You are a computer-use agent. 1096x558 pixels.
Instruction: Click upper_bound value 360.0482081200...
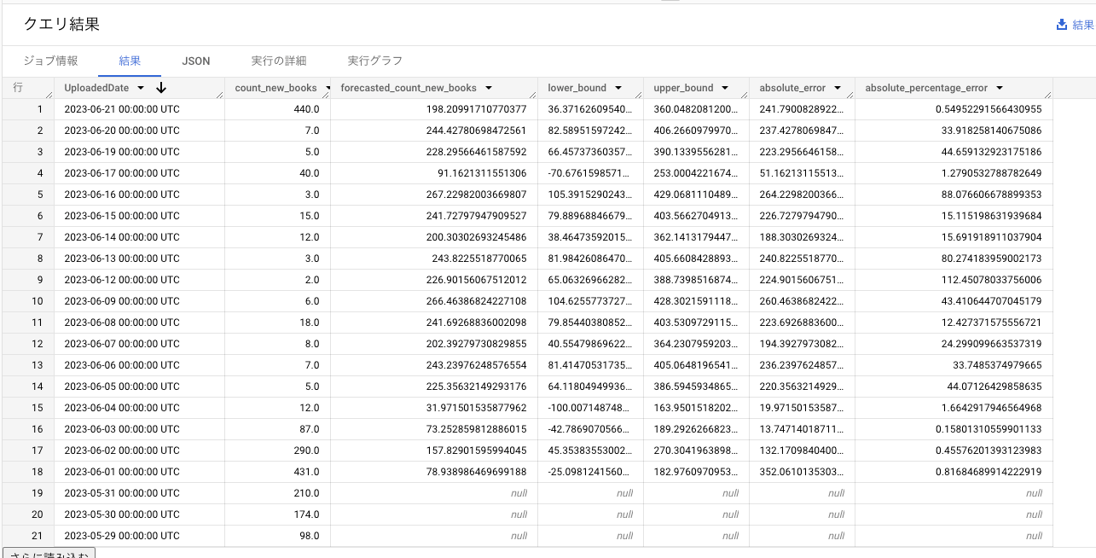click(697, 109)
